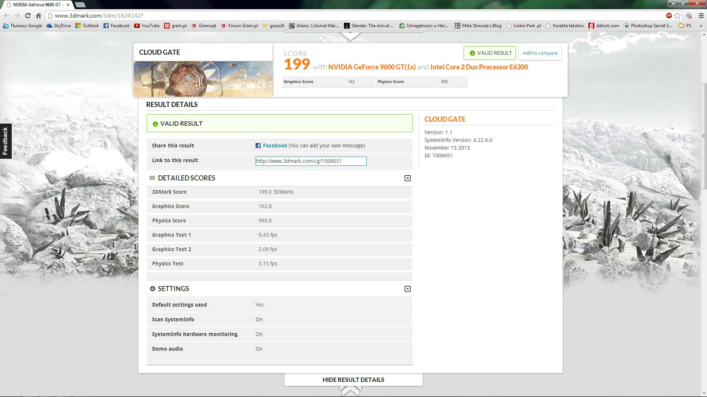This screenshot has height=397, width=707.
Task: Click the Valid Result badge button
Action: (x=490, y=53)
